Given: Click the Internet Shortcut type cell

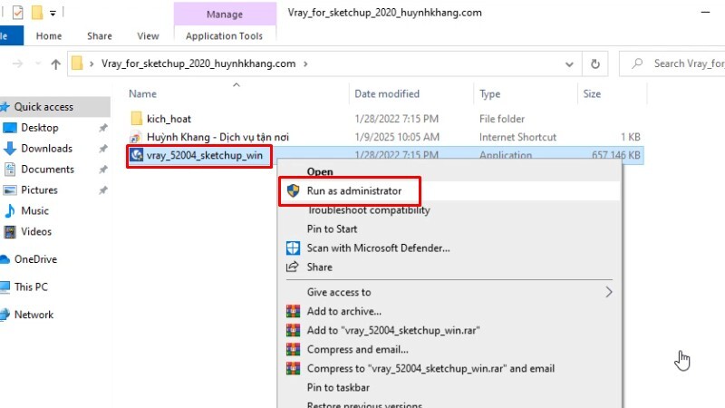Looking at the screenshot, I should [x=517, y=137].
